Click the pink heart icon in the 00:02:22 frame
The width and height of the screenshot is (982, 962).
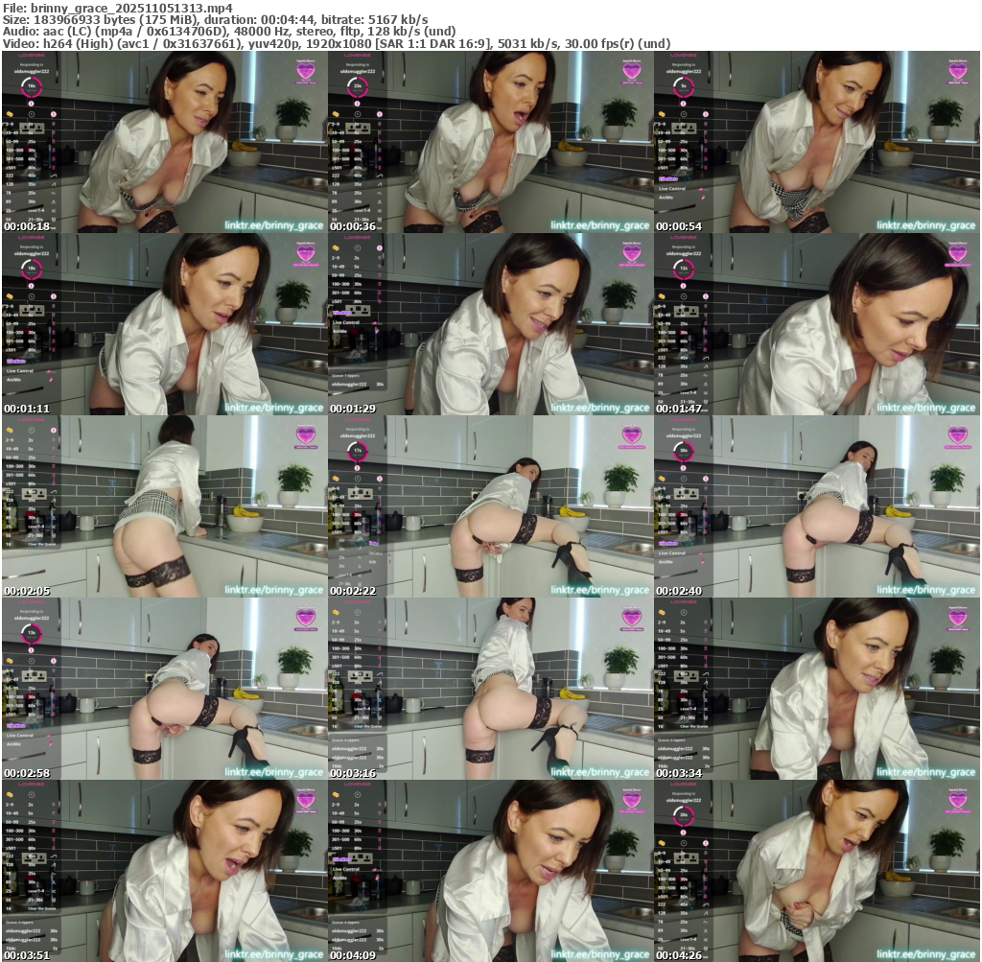[631, 434]
